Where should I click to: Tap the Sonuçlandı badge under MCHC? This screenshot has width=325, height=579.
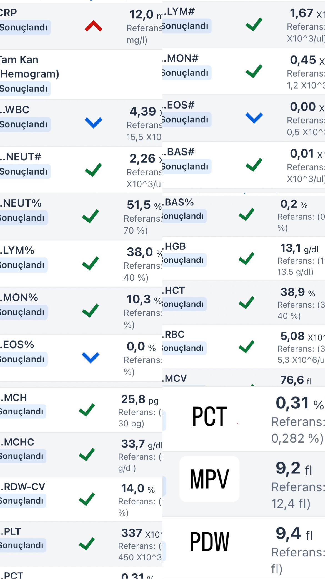click(x=22, y=456)
